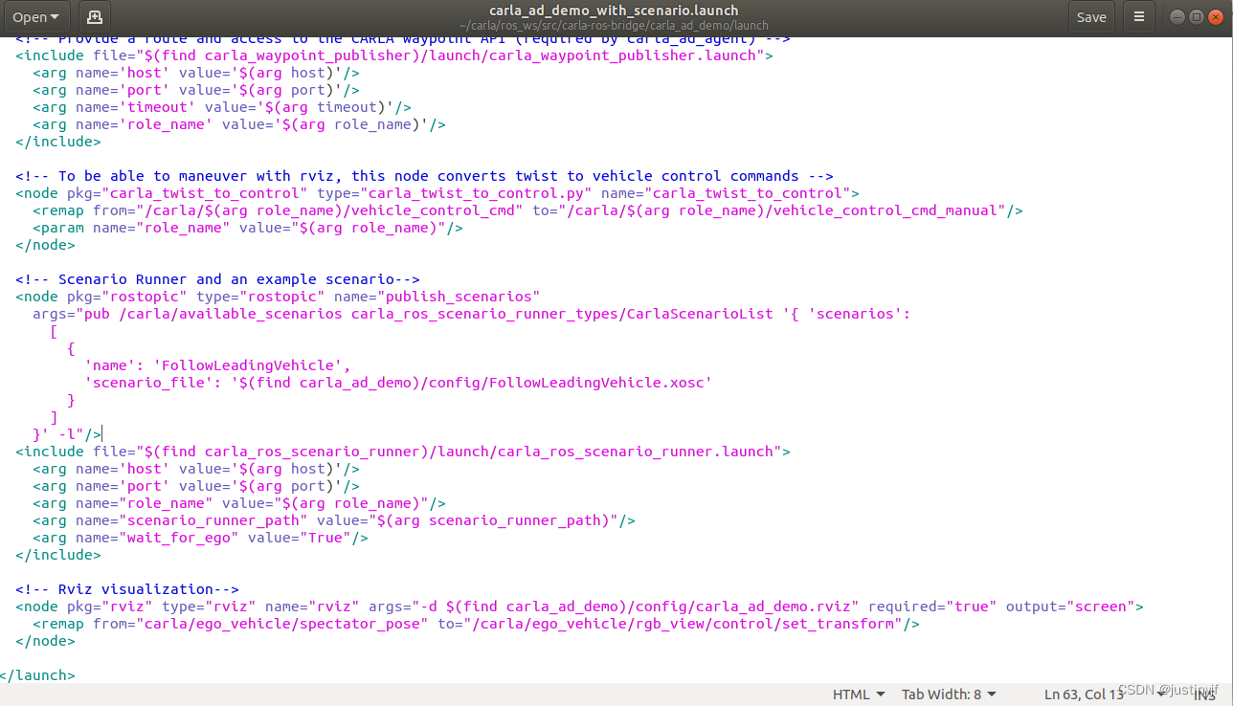Image resolution: width=1233 pixels, height=706 pixels.
Task: Click the closing </launch> tag
Action: pos(37,675)
